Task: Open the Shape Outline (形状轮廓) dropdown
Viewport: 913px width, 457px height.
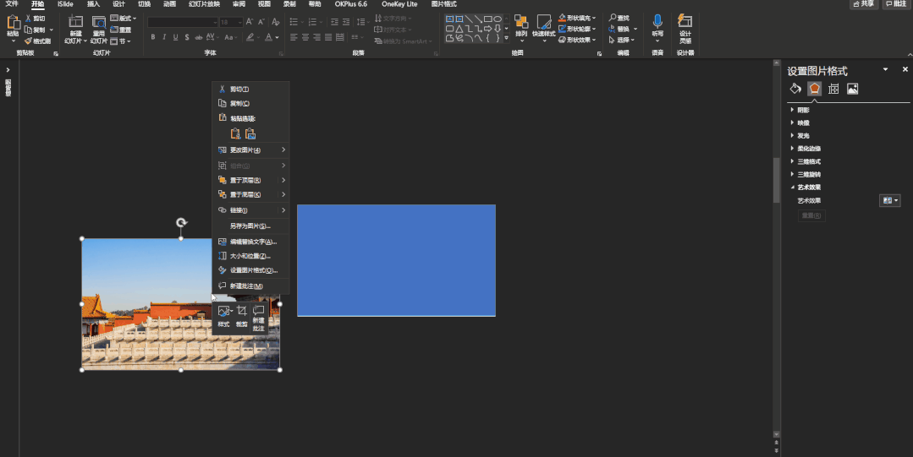Action: [x=577, y=29]
